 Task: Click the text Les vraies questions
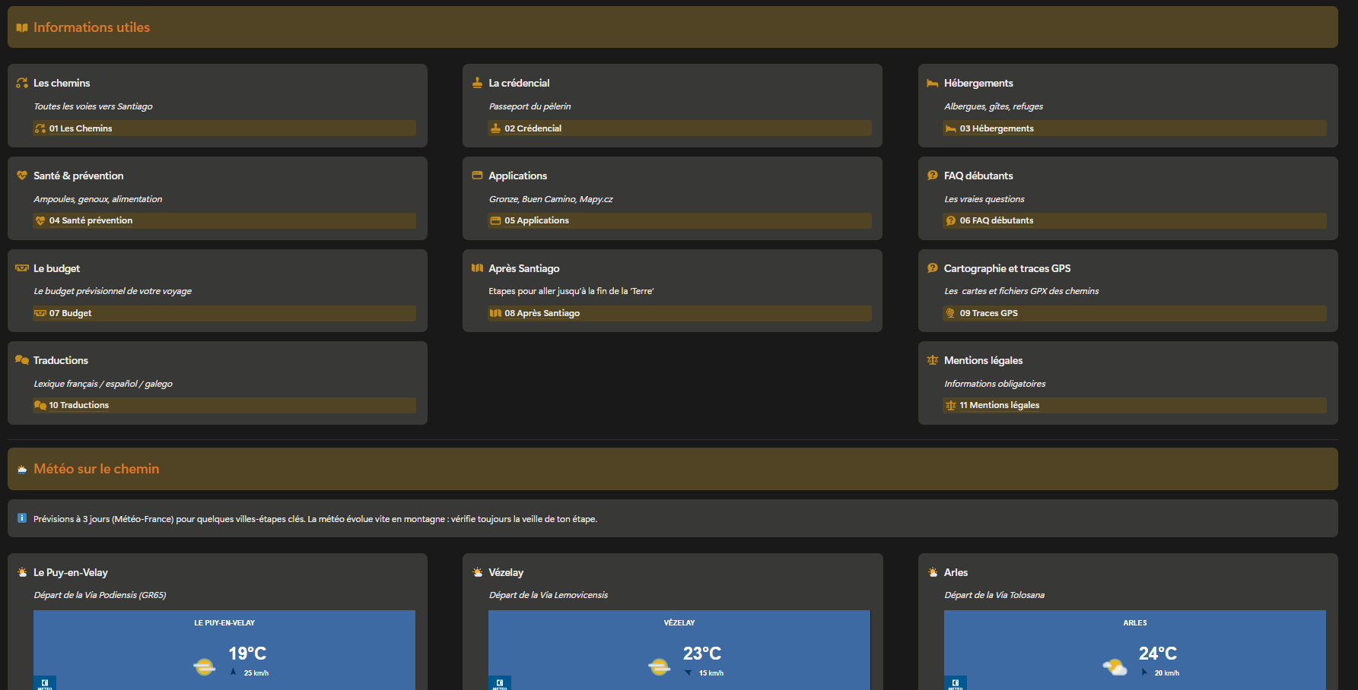984,199
